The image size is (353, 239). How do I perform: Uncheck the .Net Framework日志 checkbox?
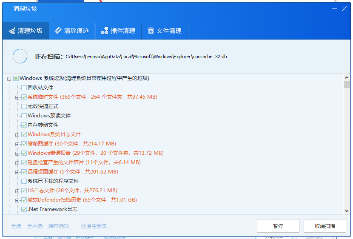click(24, 209)
